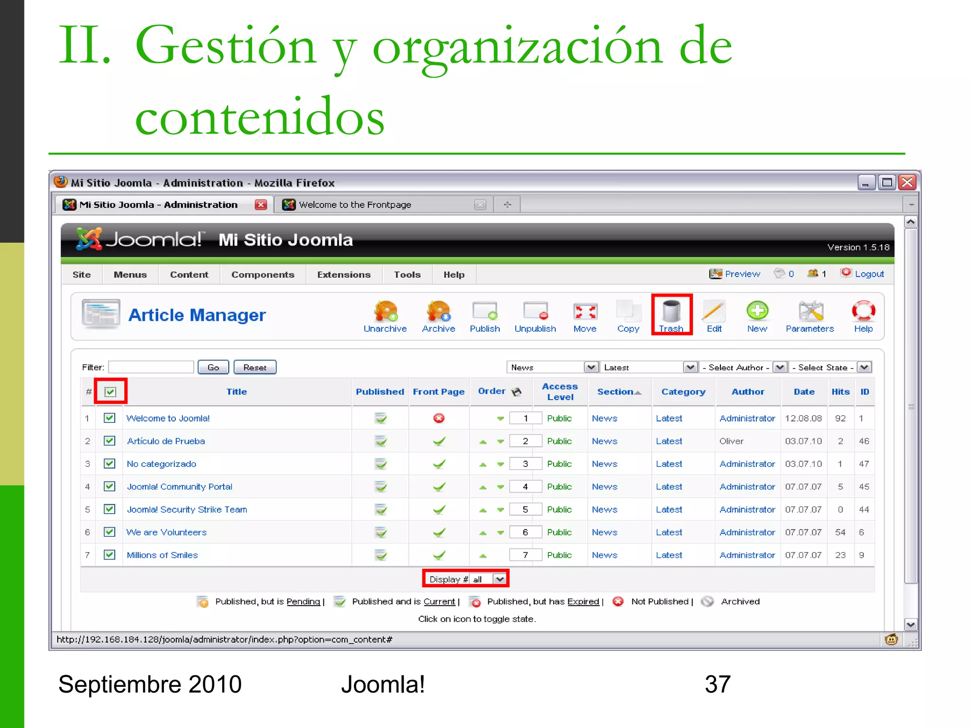Viewport: 970px width, 728px height.
Task: Uncheck the Millions of Smiles checkbox
Action: tap(109, 555)
